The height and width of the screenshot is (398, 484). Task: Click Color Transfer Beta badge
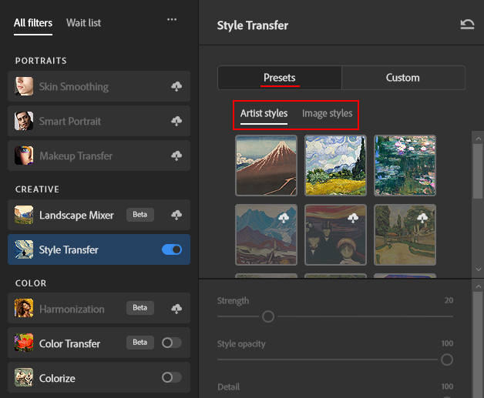[x=140, y=343]
